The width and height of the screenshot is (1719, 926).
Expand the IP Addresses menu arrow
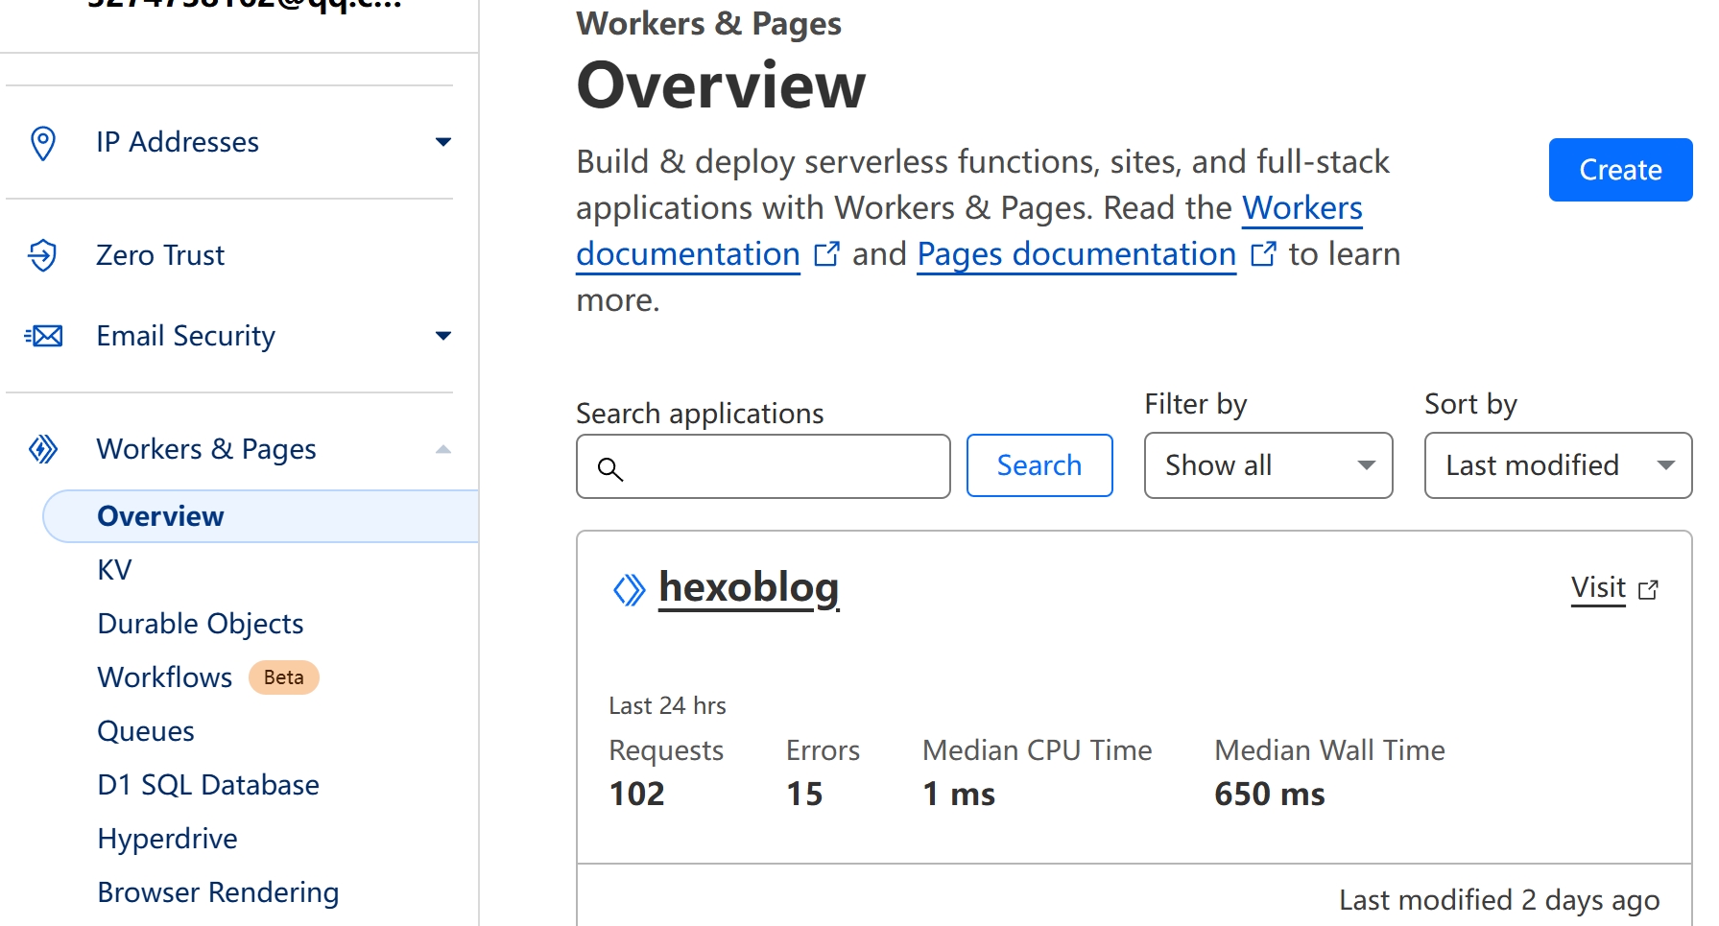[442, 142]
